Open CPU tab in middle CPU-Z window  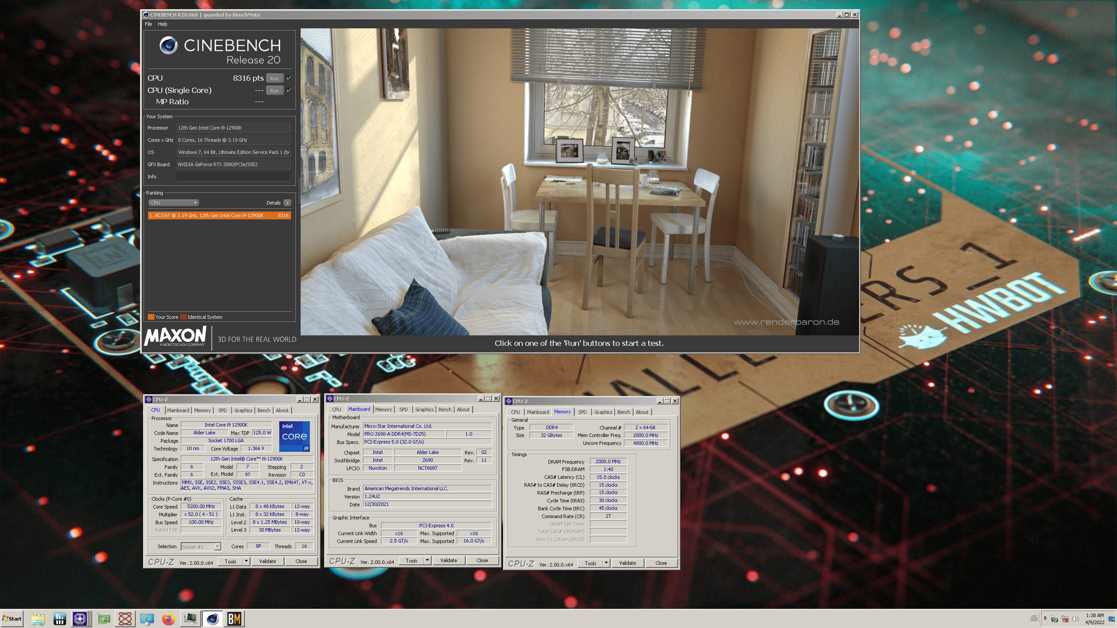point(337,410)
